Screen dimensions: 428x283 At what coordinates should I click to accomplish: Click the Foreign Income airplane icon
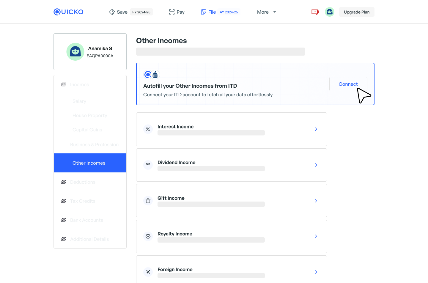click(148, 272)
